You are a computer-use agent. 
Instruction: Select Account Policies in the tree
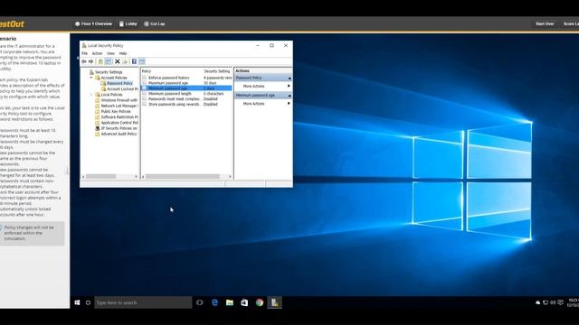click(114, 78)
